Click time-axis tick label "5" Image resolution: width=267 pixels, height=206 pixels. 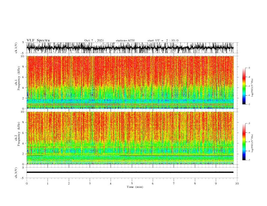point(132,183)
